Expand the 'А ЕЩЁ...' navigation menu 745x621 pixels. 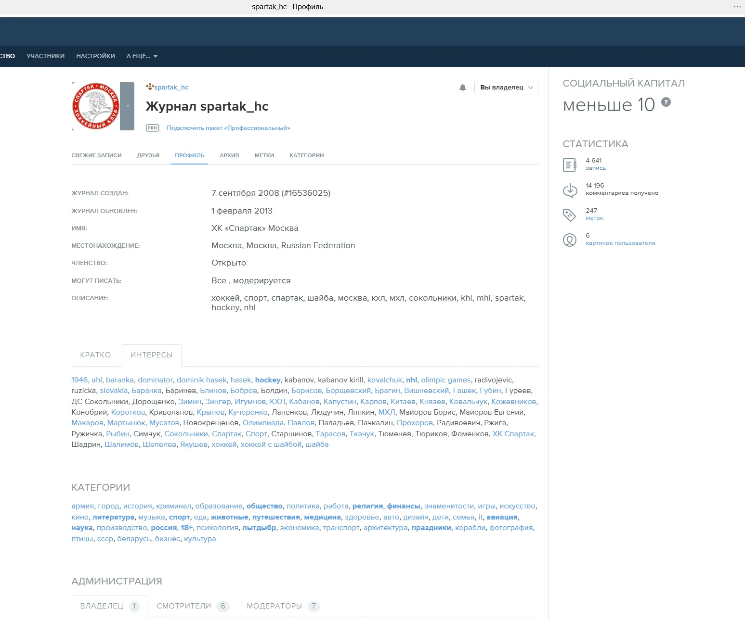(142, 56)
